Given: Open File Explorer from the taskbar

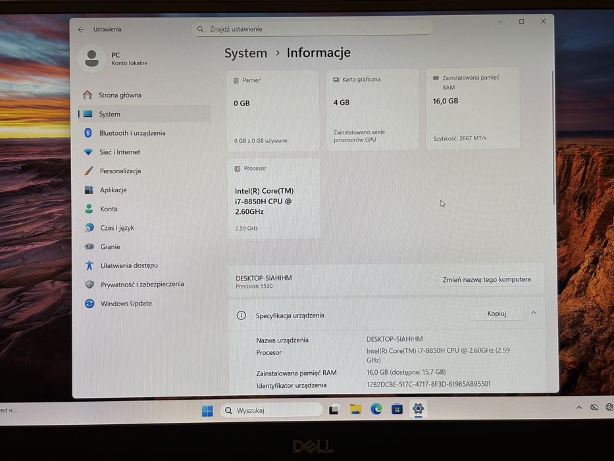Looking at the screenshot, I should coord(355,410).
